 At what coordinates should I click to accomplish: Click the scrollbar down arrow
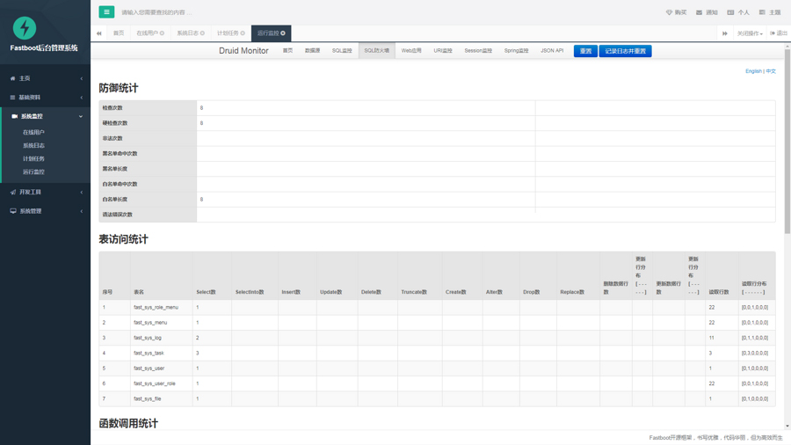pos(787,427)
